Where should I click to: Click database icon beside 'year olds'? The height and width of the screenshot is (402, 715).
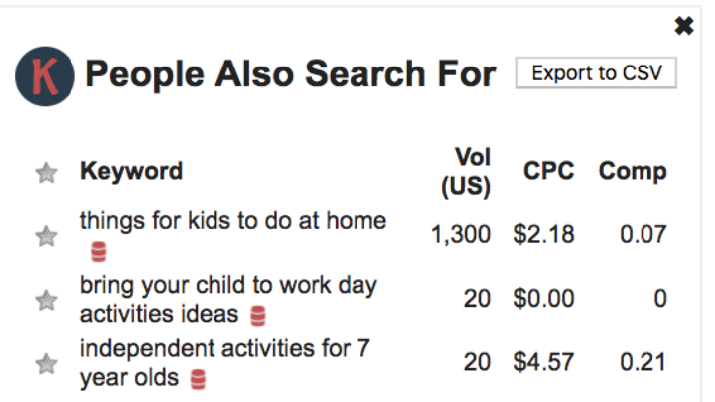198,379
